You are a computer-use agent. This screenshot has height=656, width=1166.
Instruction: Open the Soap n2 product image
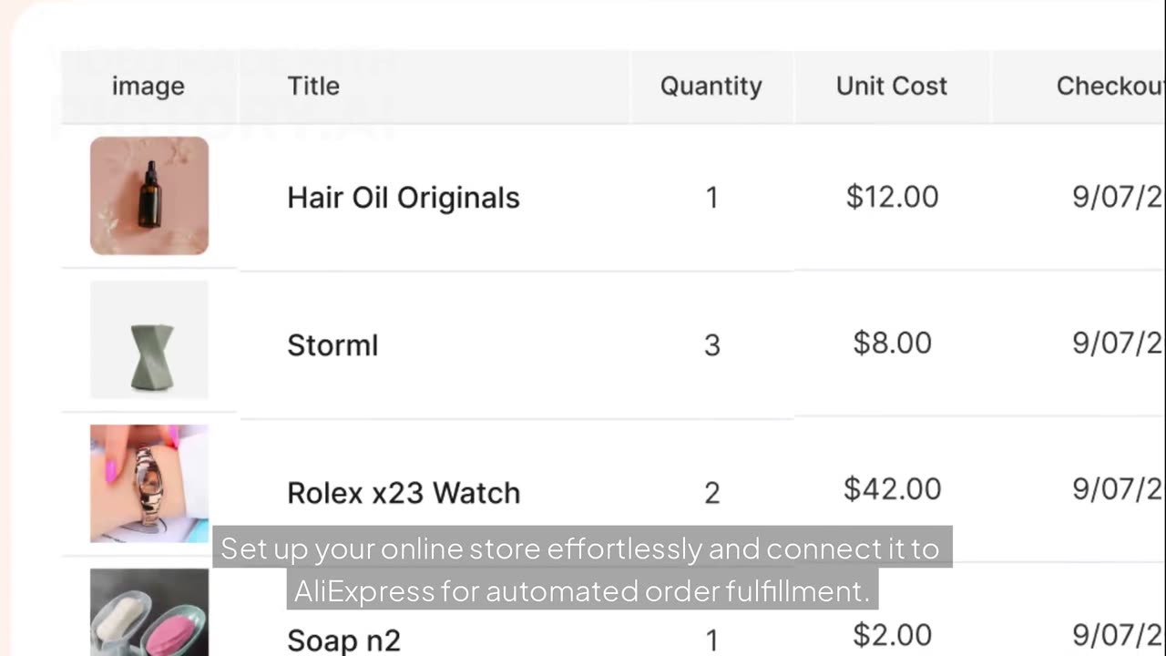click(149, 612)
